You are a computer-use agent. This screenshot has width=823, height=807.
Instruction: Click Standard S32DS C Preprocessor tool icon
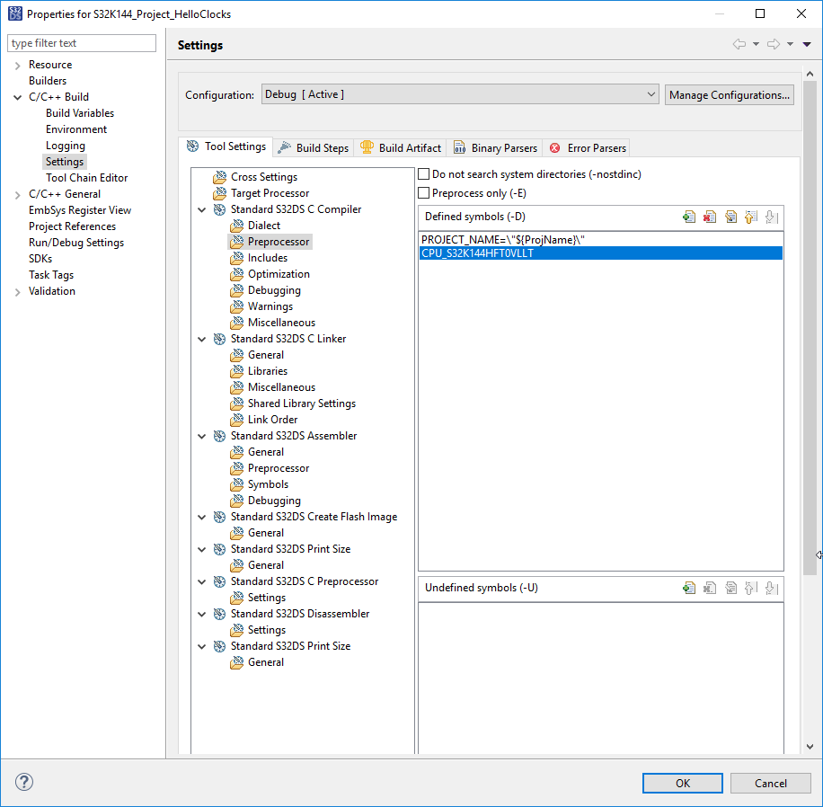click(x=220, y=581)
